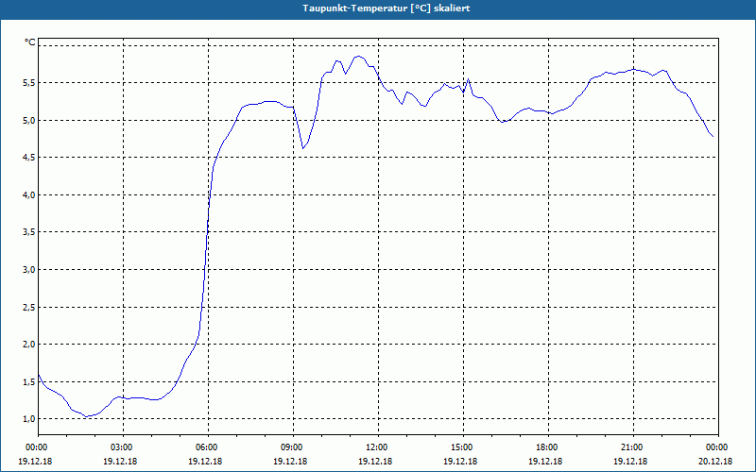
Task: Select the '19.12.18' date under 09:00
Action: point(290,461)
